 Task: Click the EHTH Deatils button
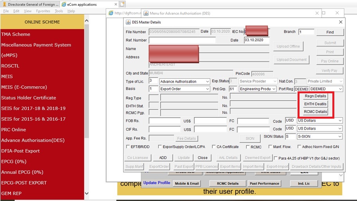click(x=315, y=104)
